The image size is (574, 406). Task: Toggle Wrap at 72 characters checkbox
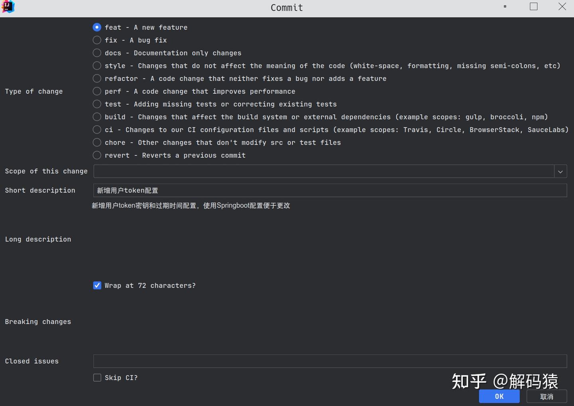[x=97, y=285]
